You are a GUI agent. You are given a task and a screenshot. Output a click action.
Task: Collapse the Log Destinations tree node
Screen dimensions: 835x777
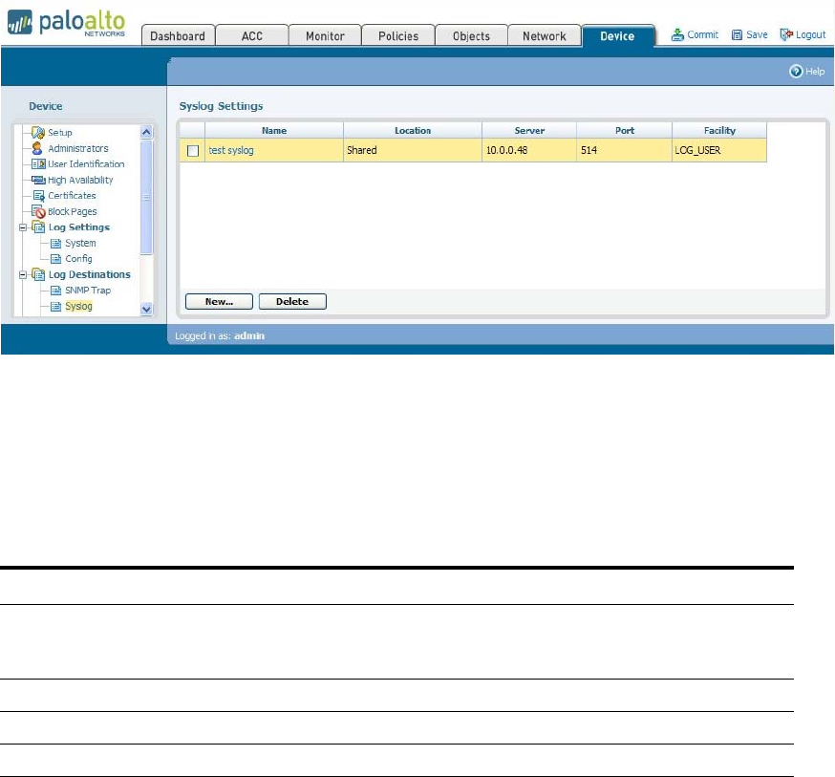point(23,275)
